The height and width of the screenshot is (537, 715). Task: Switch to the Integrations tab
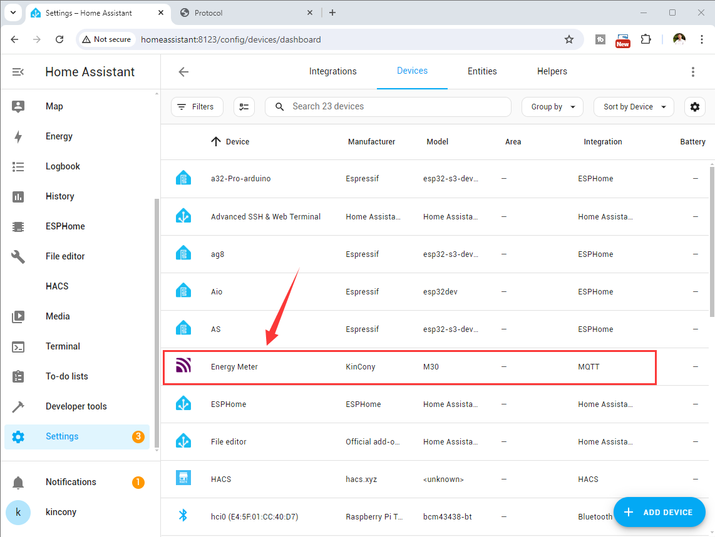coord(332,71)
